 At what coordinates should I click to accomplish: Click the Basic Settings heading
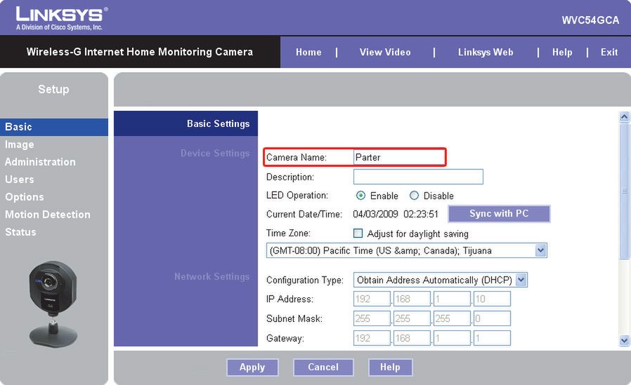tap(218, 123)
